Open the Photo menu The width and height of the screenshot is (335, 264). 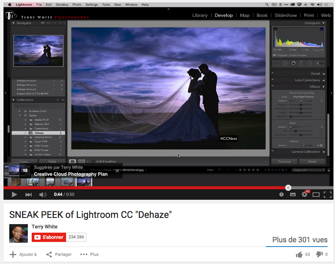point(77,5)
